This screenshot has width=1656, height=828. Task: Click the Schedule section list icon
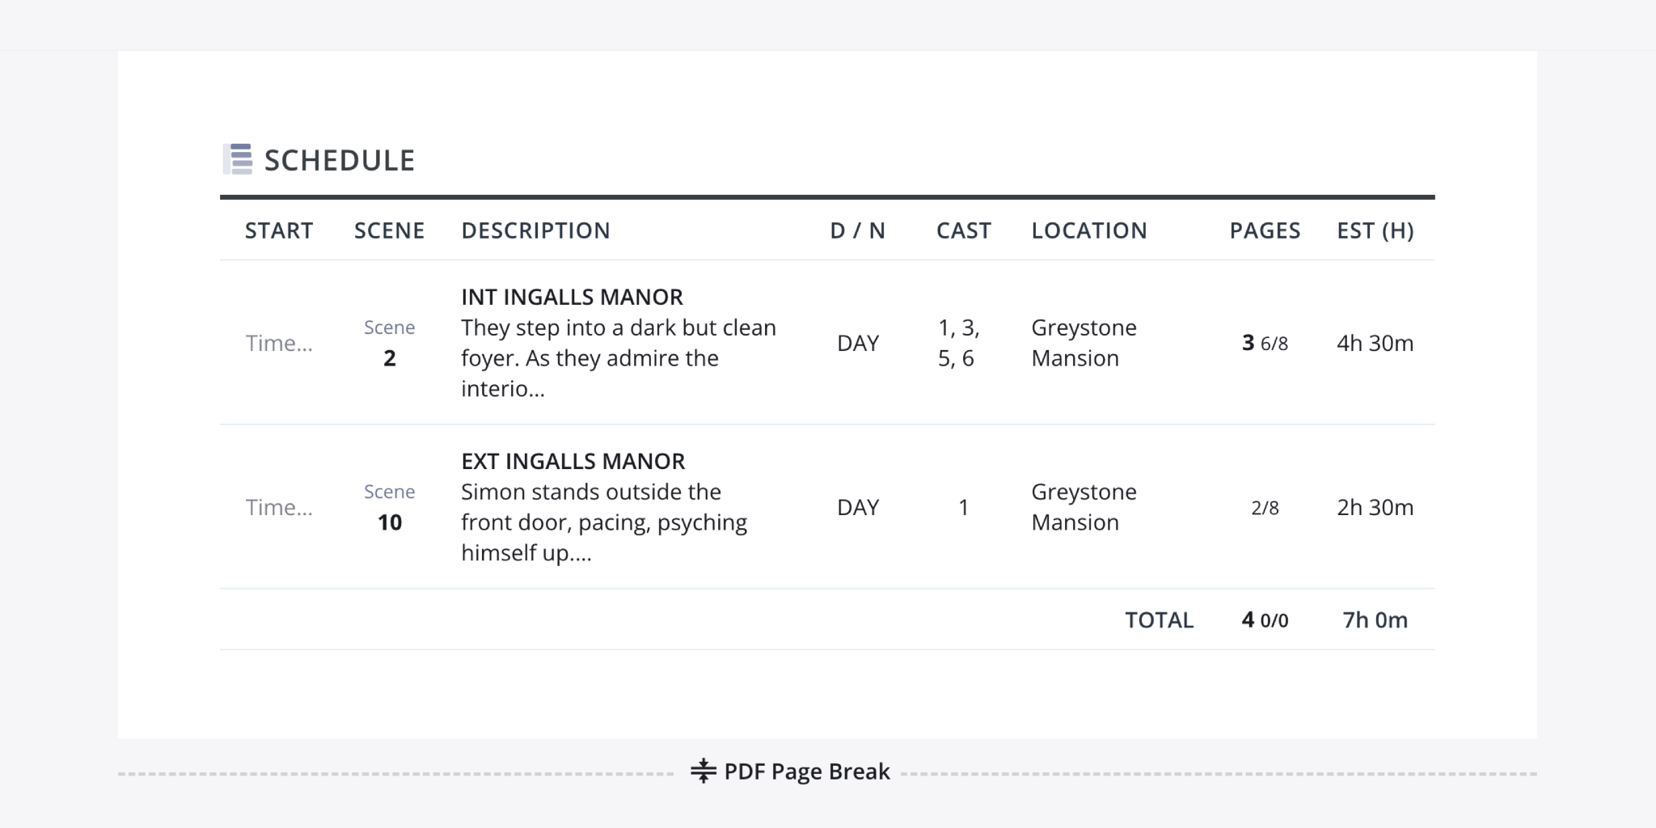click(x=238, y=159)
